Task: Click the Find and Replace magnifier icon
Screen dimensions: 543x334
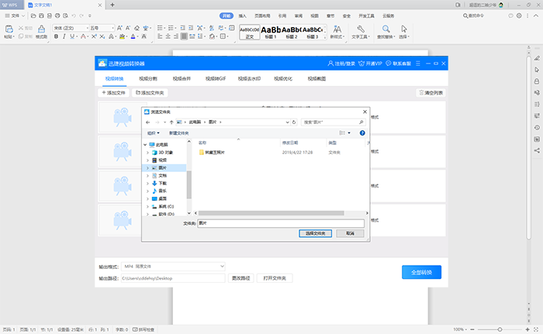Action: coord(386,29)
